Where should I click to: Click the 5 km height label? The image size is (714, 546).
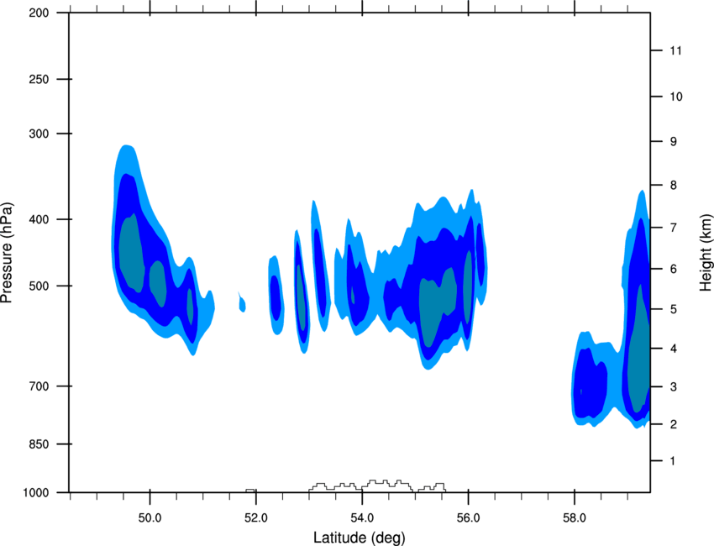(x=674, y=310)
